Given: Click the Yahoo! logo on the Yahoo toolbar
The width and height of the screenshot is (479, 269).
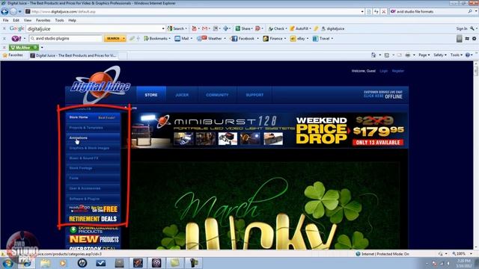Looking at the screenshot, I should [16, 39].
